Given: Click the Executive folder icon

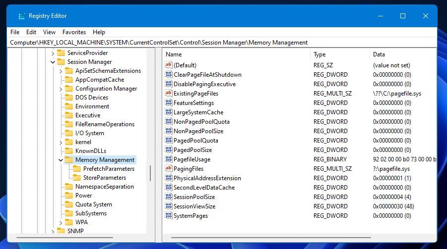Looking at the screenshot, I should click(x=68, y=115).
